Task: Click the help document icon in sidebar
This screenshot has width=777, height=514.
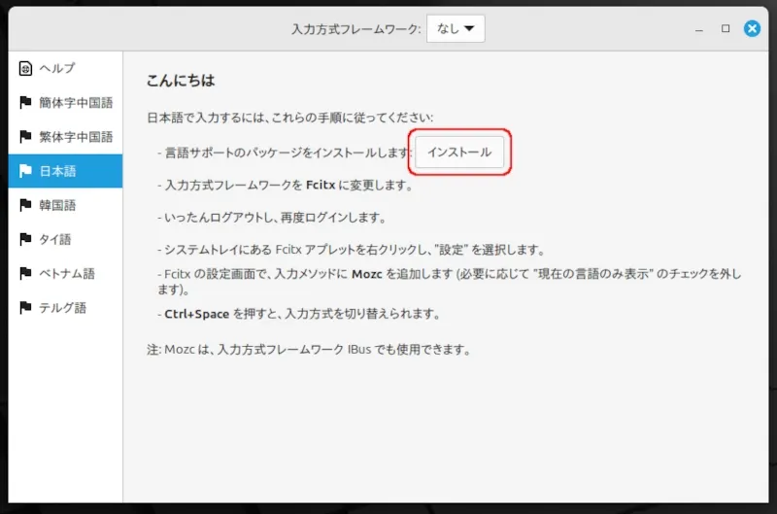Action: tap(25, 68)
